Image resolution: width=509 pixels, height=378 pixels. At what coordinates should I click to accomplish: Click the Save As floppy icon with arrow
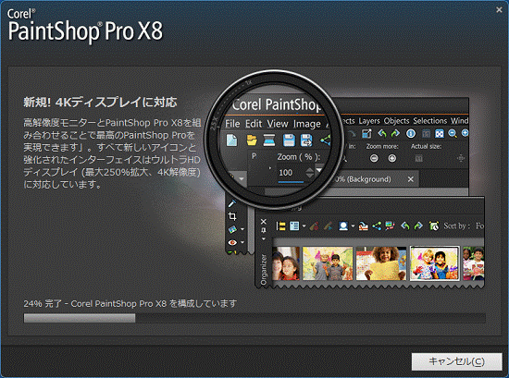click(x=306, y=140)
